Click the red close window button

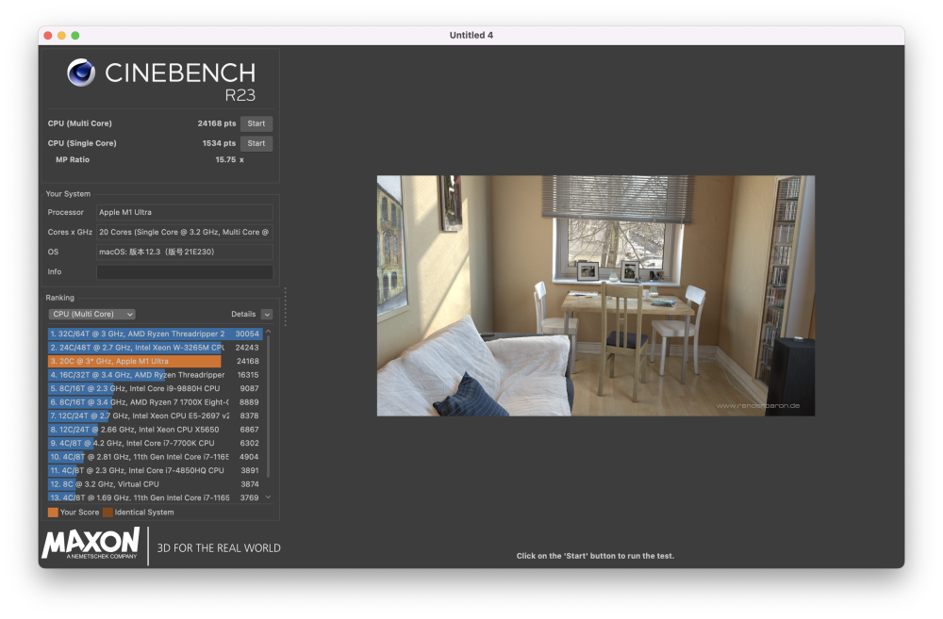[x=48, y=36]
